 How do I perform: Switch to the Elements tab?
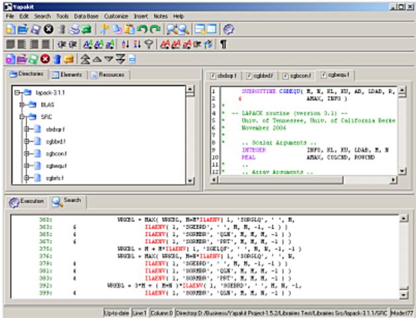[x=67, y=75]
